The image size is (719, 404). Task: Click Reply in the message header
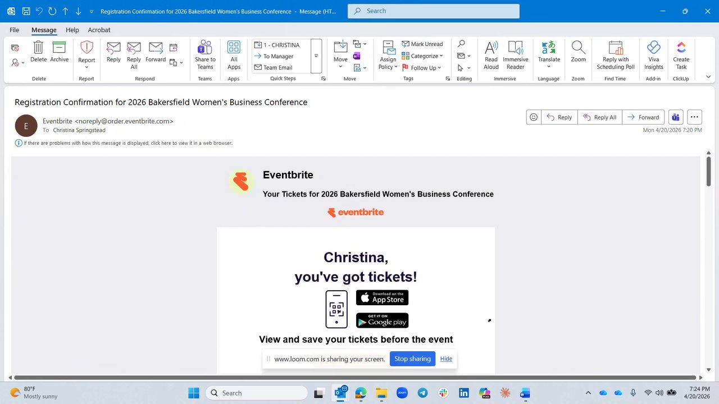[x=559, y=117]
